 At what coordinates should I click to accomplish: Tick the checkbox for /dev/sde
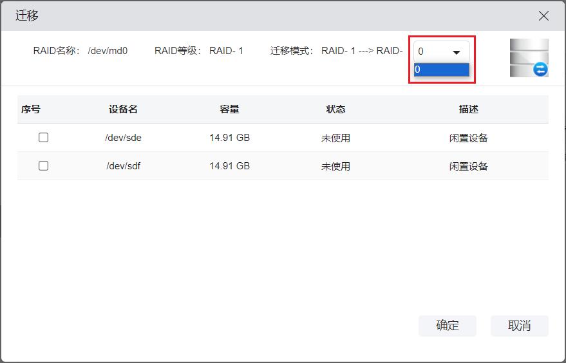[x=44, y=138]
